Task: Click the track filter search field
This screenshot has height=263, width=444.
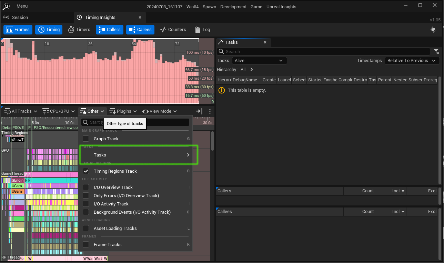Action: pyautogui.click(x=135, y=122)
